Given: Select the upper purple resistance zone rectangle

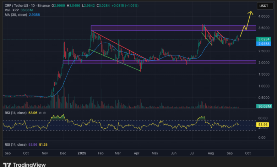Looking at the screenshot, I should pos(149,28).
